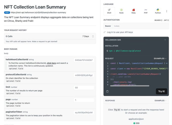Click the green 200 status dot

[134, 123]
